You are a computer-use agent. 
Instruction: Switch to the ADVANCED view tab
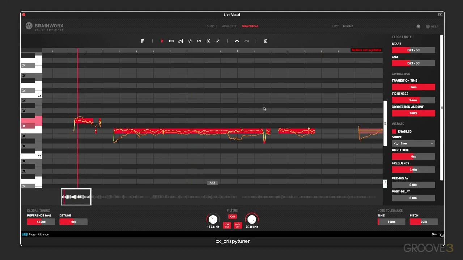pyautogui.click(x=230, y=26)
